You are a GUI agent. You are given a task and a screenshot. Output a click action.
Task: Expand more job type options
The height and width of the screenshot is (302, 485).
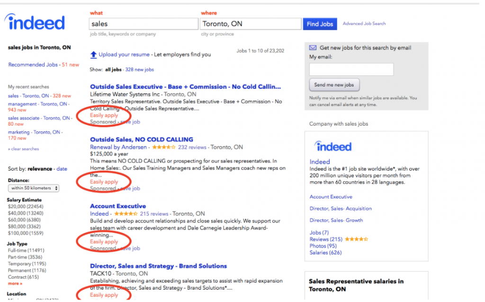coord(15,284)
